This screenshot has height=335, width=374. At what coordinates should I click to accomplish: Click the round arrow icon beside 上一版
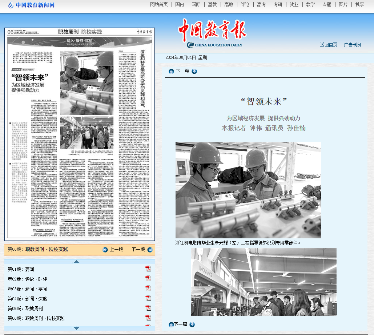tap(105, 250)
